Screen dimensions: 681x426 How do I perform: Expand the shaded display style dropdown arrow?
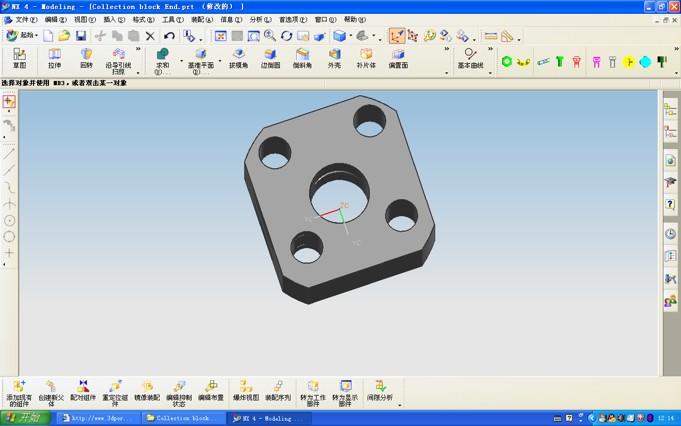coord(351,36)
